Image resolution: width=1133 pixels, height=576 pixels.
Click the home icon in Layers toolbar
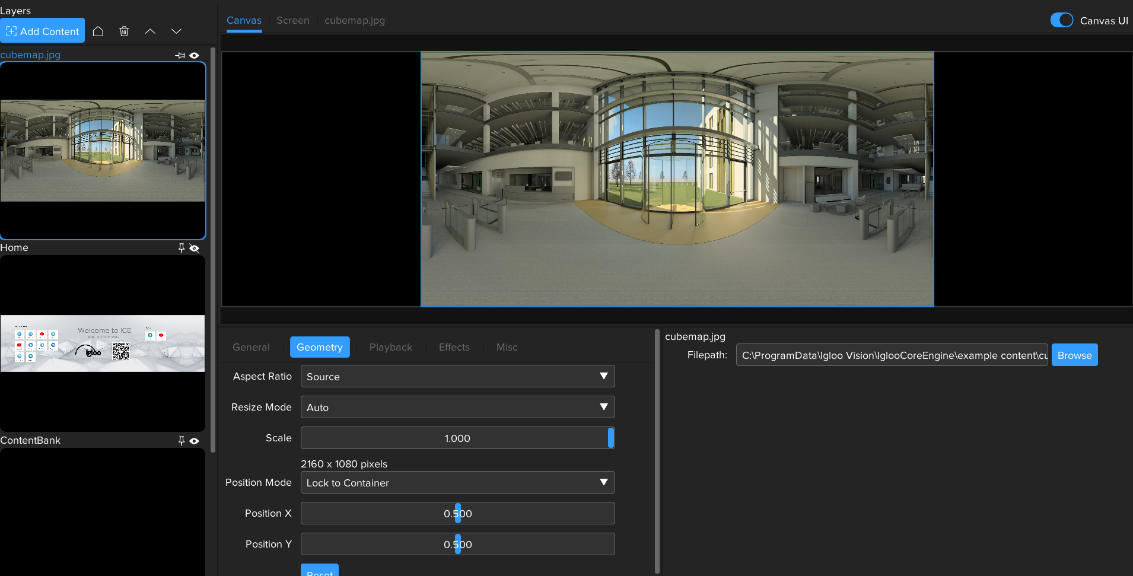[98, 31]
